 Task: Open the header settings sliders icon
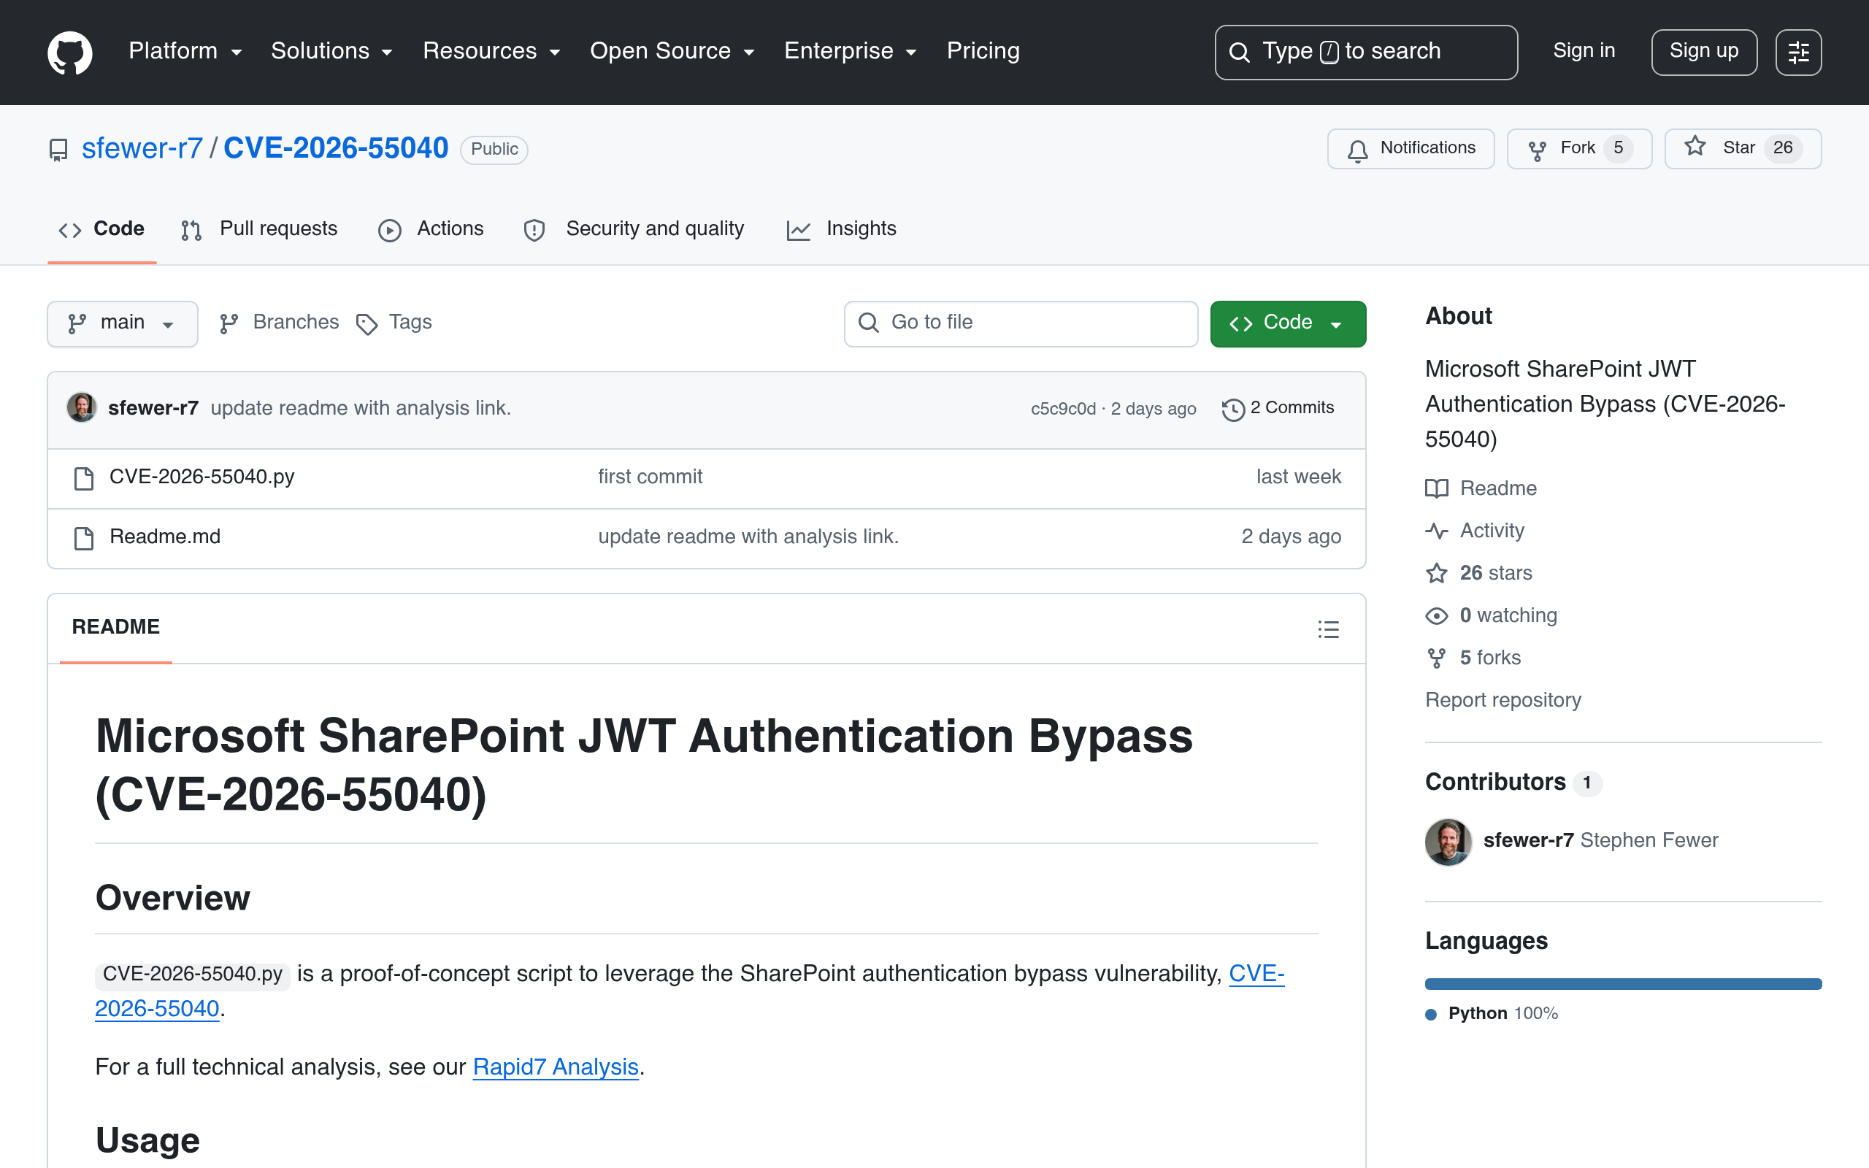(1798, 52)
